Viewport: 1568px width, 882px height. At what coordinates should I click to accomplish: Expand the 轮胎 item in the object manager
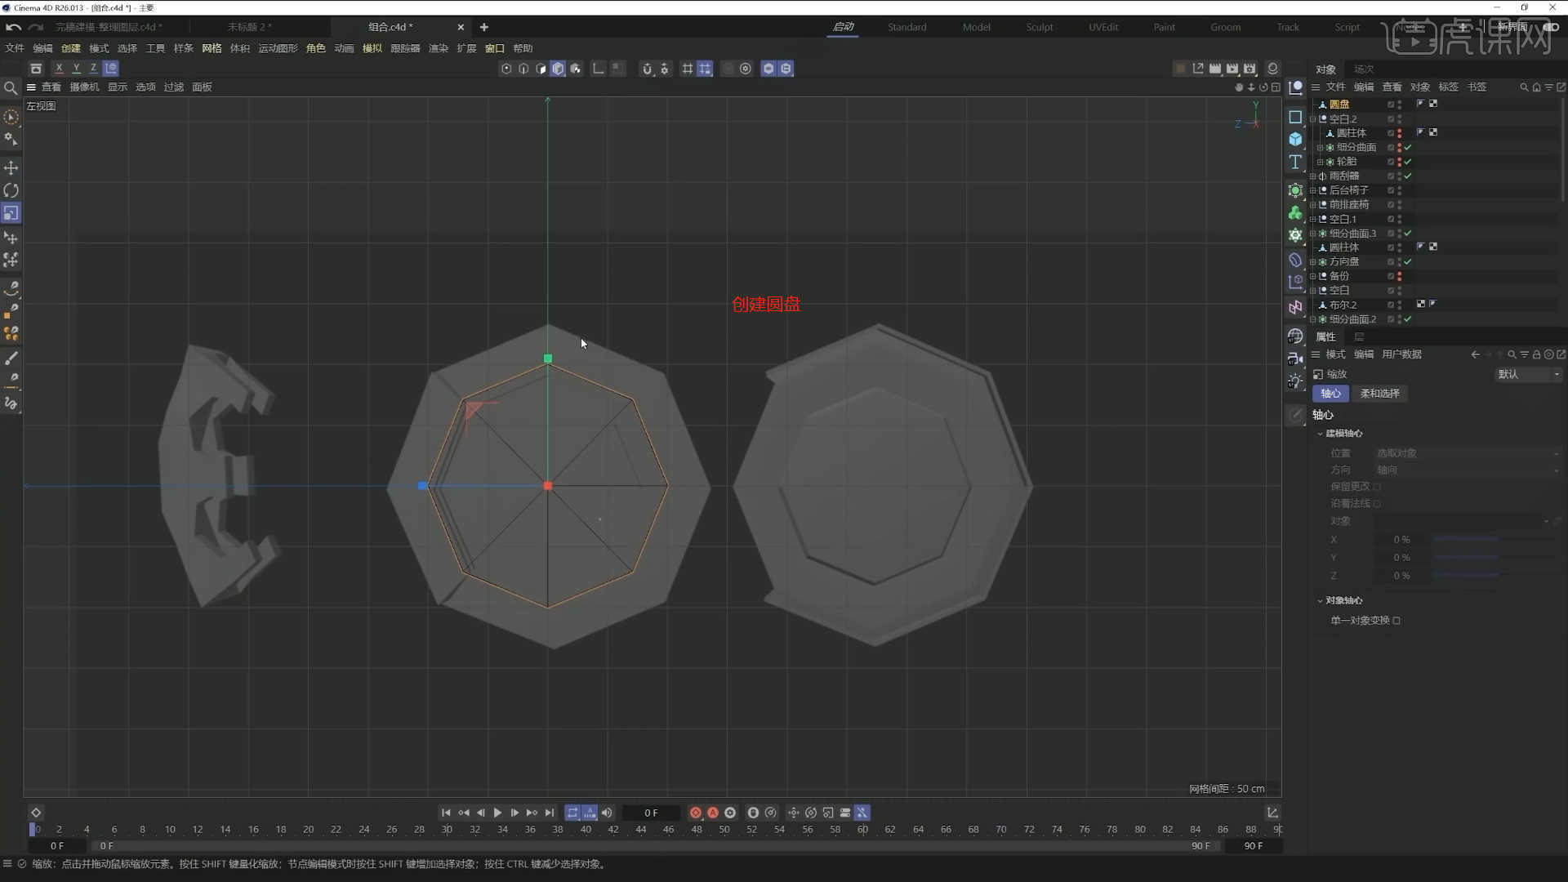(x=1321, y=161)
